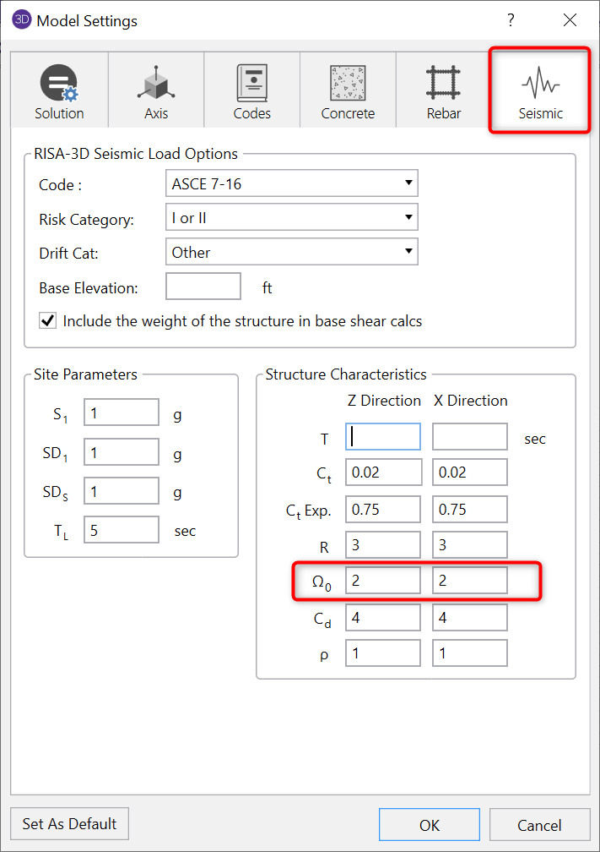
Task: Click the Set As Default button
Action: [70, 823]
